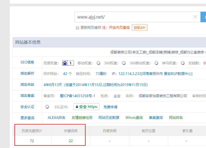Open the Whois查询 link
The height and width of the screenshot is (148, 206).
[x=134, y=118]
